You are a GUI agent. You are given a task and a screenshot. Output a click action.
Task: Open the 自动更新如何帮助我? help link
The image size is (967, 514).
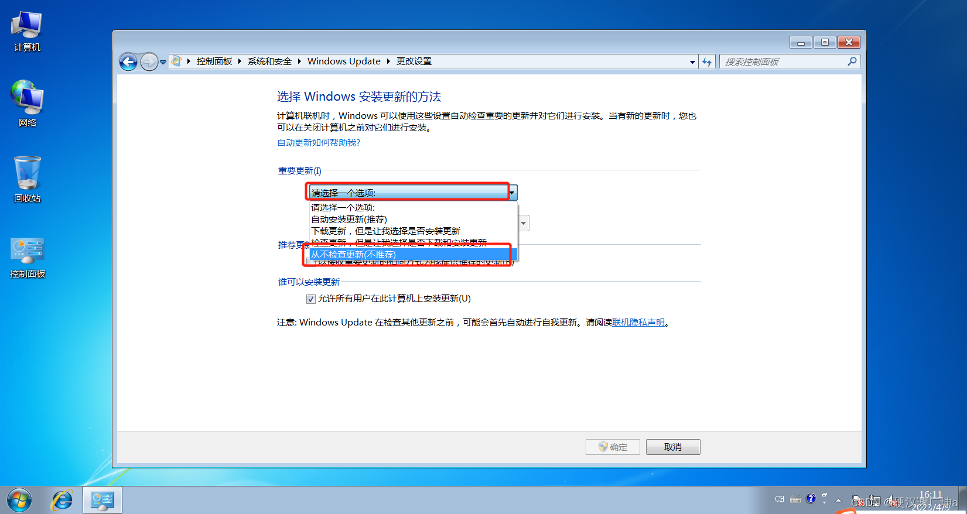pyautogui.click(x=319, y=143)
